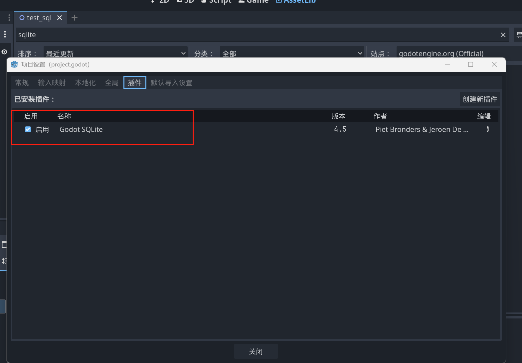Toggle the eye visibility icon at left edge
The width and height of the screenshot is (522, 363).
(4, 52)
